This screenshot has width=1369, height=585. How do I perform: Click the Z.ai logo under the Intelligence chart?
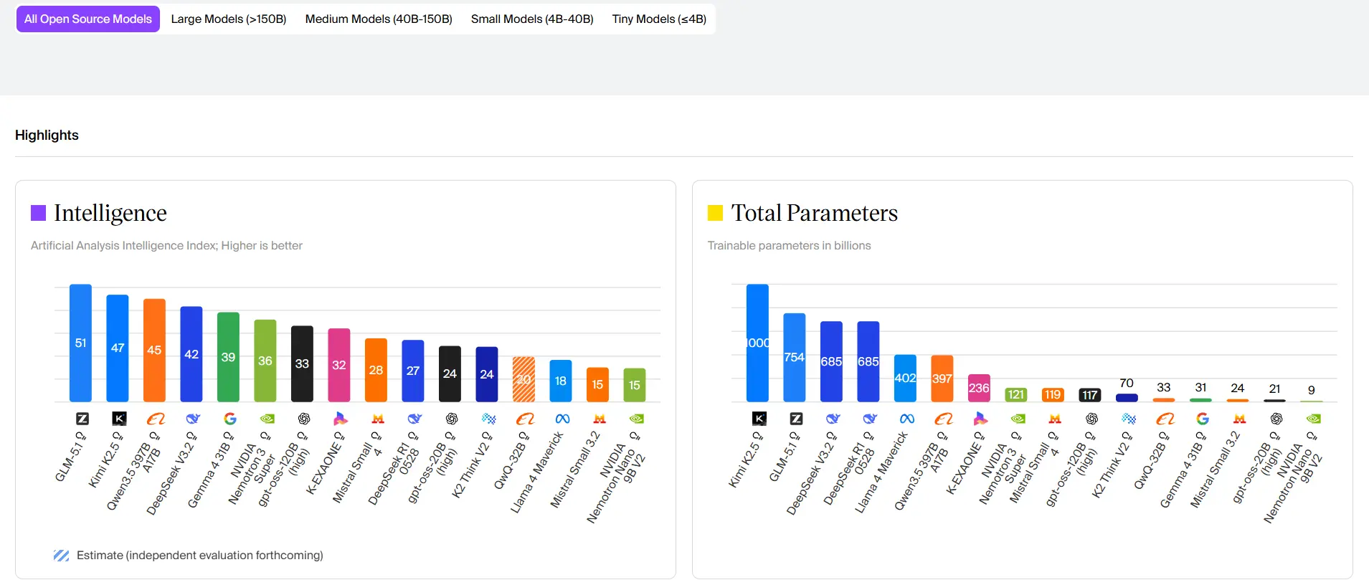[82, 419]
